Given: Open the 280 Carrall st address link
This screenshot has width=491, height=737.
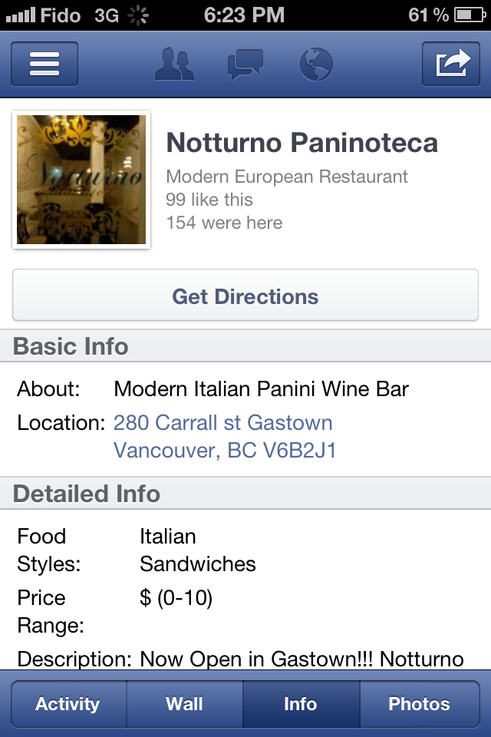Looking at the screenshot, I should [x=223, y=423].
